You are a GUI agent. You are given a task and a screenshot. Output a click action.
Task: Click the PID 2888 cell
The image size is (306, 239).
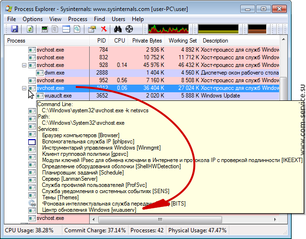[x=102, y=73]
